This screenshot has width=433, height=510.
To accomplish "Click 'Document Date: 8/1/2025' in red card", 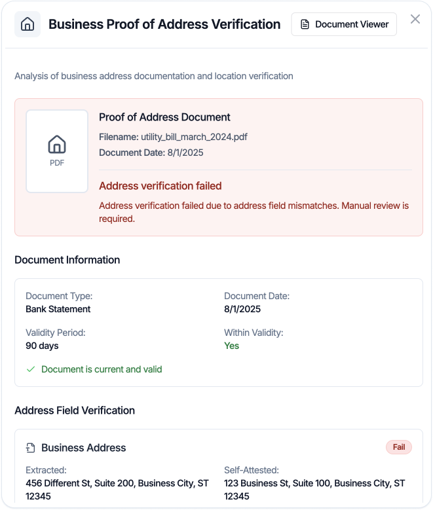I will click(x=151, y=153).
